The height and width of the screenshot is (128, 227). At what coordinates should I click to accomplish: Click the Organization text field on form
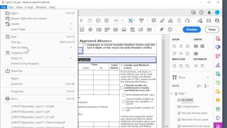coord(117,60)
